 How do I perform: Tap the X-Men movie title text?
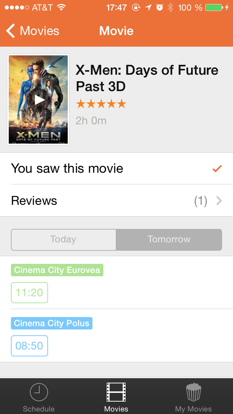click(x=147, y=78)
